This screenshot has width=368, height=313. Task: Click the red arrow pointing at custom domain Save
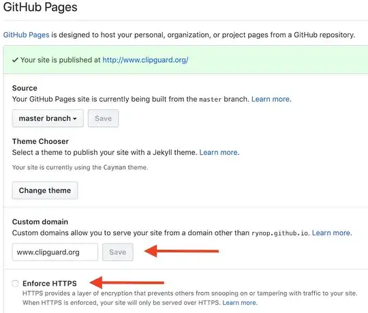click(x=181, y=251)
